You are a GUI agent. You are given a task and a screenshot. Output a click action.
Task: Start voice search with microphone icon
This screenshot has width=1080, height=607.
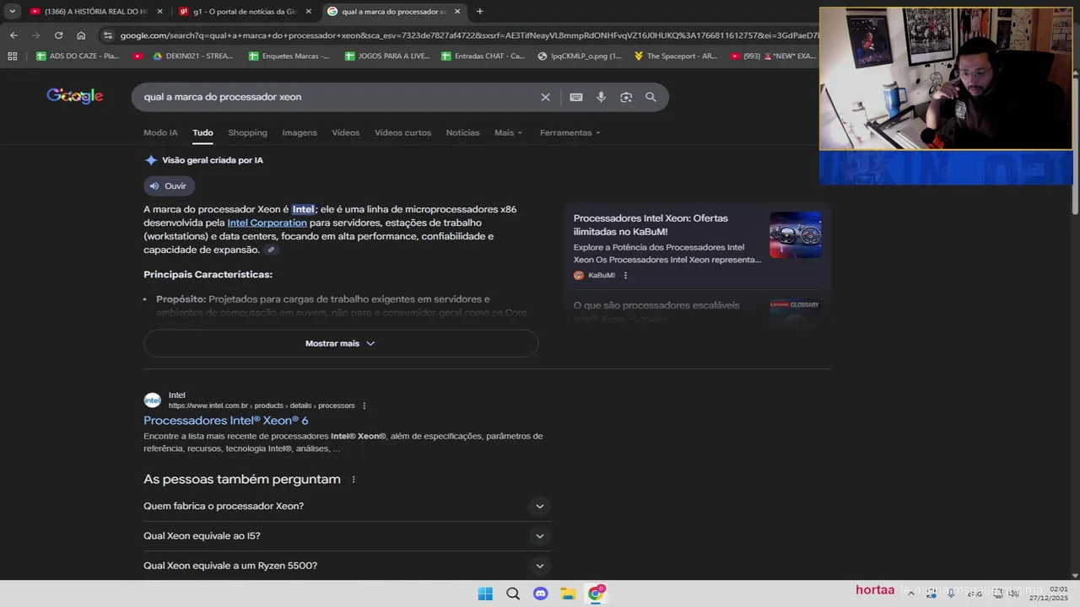click(x=601, y=97)
